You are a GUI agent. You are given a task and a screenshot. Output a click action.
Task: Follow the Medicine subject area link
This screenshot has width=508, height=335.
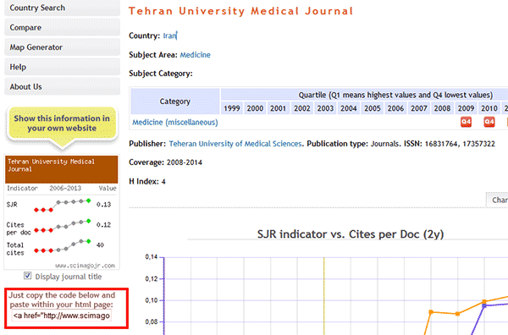(195, 55)
